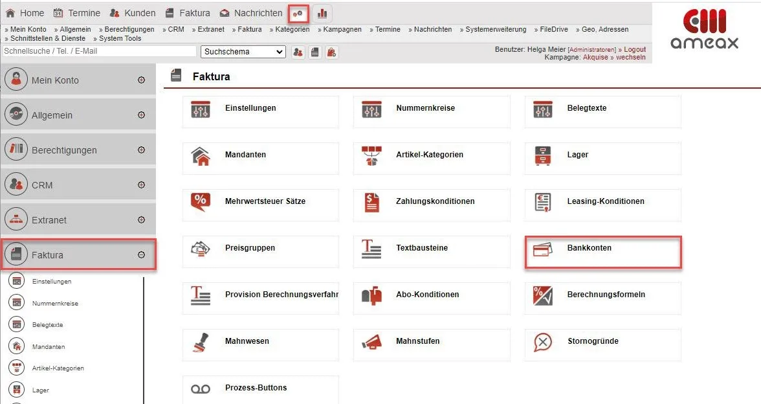
Task: Select Nummernkreise in the sidebar tree
Action: point(55,304)
